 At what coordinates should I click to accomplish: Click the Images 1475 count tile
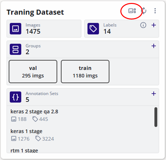(44, 29)
